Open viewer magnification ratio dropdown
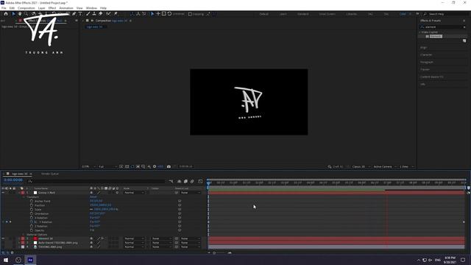The image size is (471, 265). 88,166
